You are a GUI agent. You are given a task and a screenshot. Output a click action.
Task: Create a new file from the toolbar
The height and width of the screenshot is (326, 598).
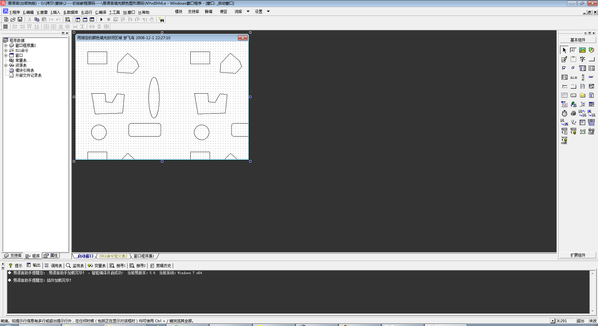tap(6, 19)
